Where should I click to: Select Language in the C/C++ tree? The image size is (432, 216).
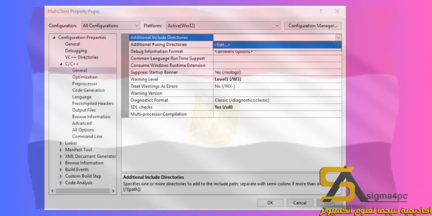click(82, 97)
